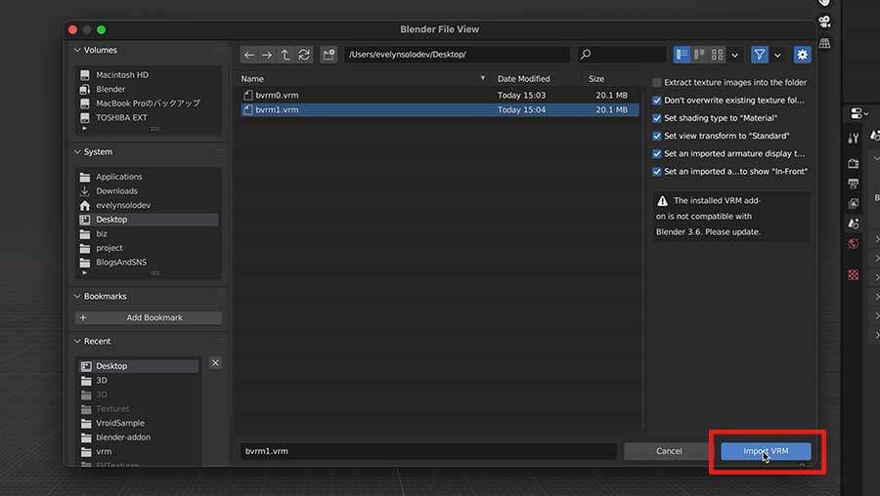
Task: Create new directory icon
Action: (x=329, y=55)
